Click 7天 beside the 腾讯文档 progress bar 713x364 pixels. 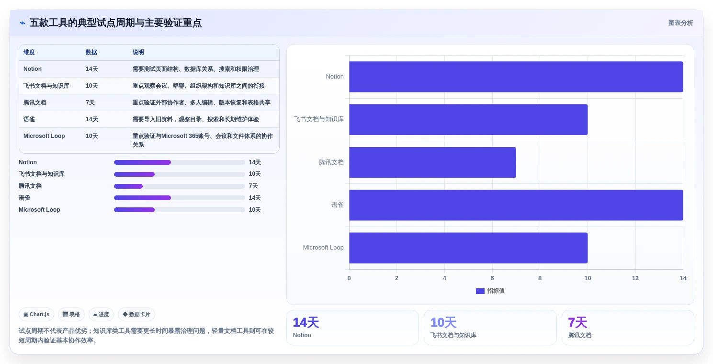pyautogui.click(x=253, y=186)
